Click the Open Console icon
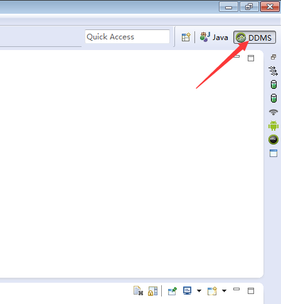Screen dimensions: 281x304 pos(212,291)
